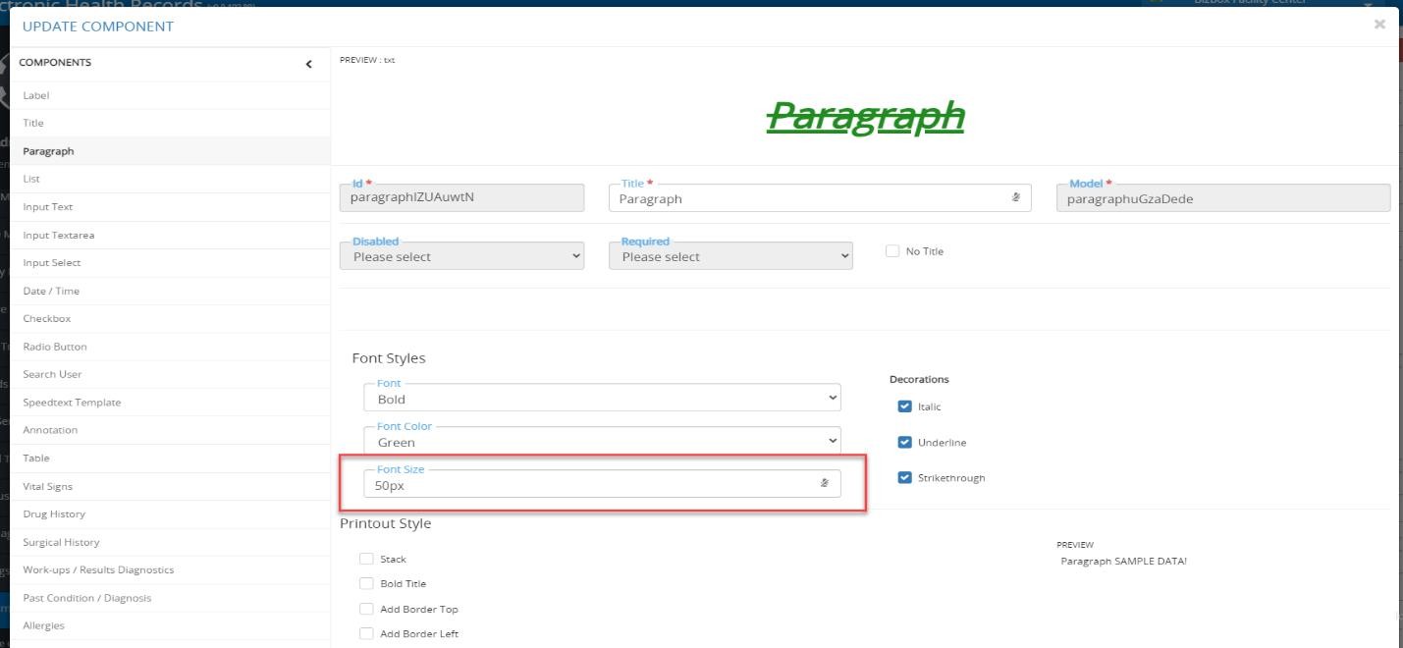Image resolution: width=1403 pixels, height=648 pixels.
Task: Collapse the Components sidebar chevron
Action: tap(308, 64)
